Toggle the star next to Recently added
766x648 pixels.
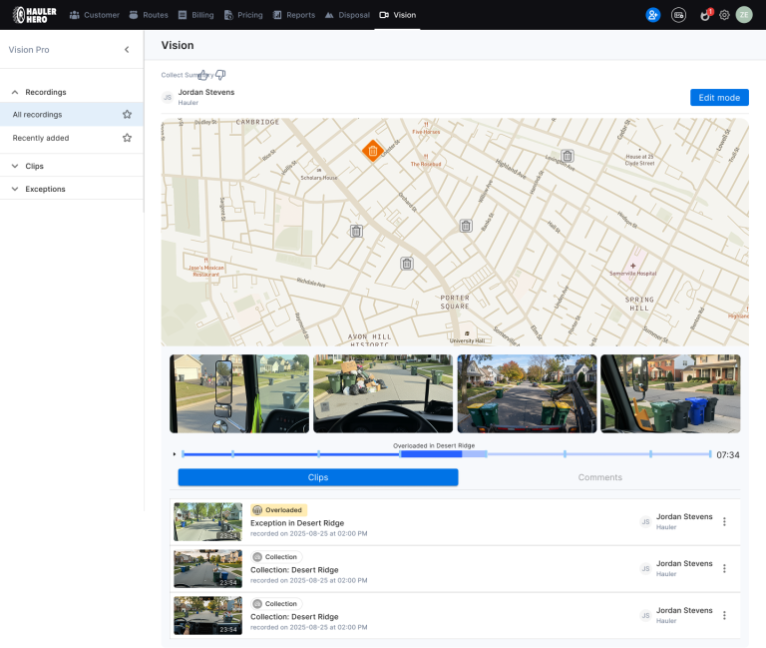tap(127, 138)
